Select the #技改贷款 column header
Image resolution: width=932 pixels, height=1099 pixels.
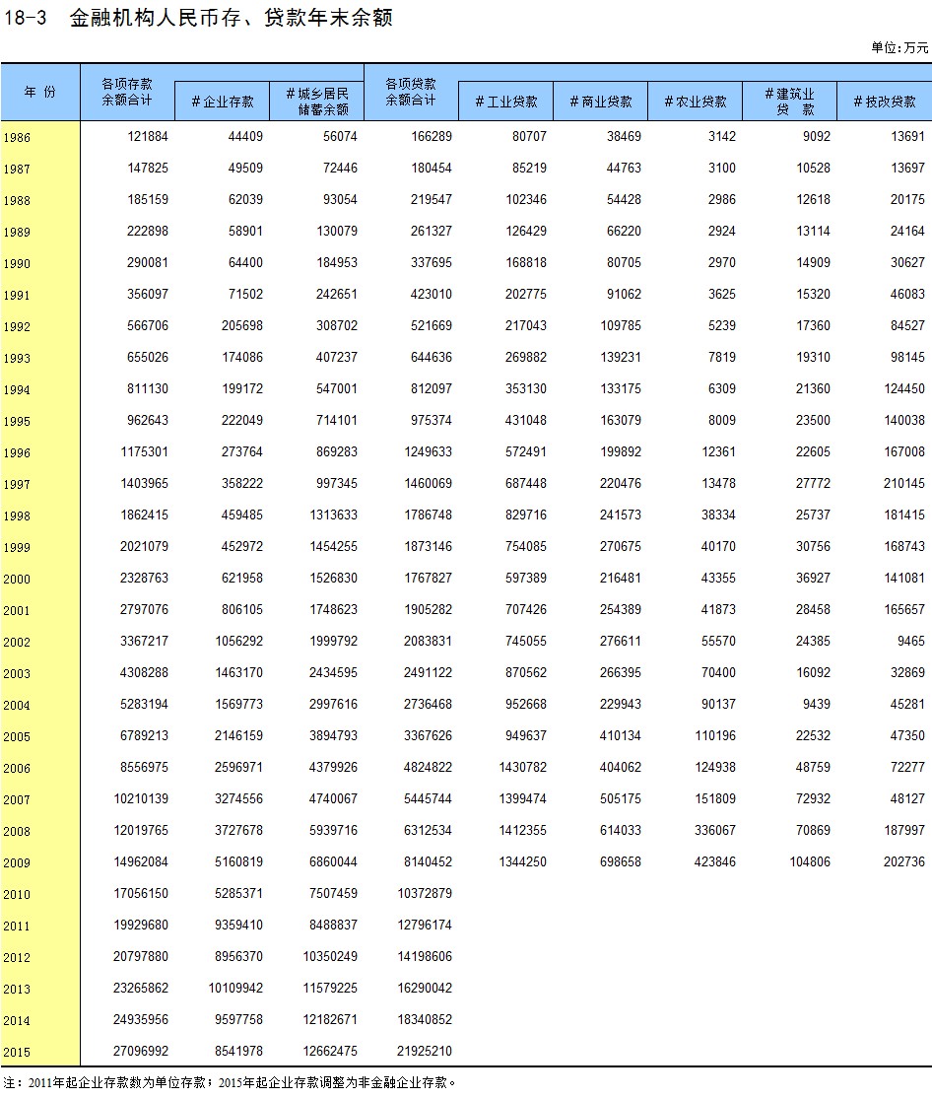coord(884,102)
